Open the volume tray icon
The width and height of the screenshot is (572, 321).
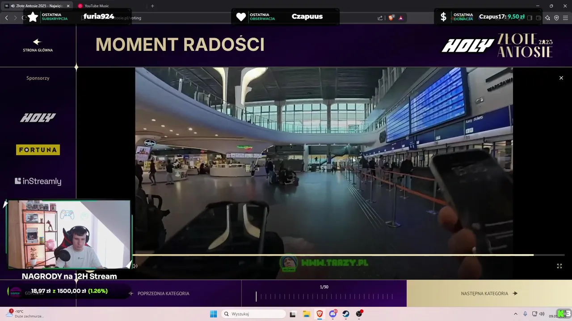pos(542,314)
